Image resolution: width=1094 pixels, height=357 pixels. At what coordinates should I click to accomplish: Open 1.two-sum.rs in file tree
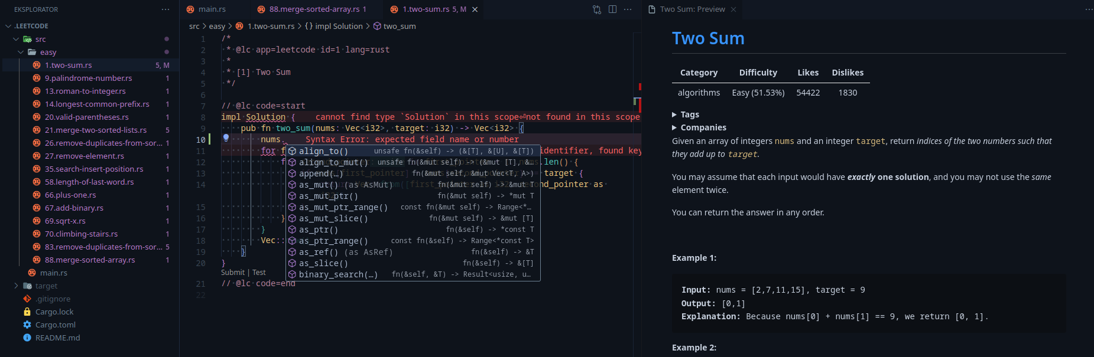tap(69, 65)
